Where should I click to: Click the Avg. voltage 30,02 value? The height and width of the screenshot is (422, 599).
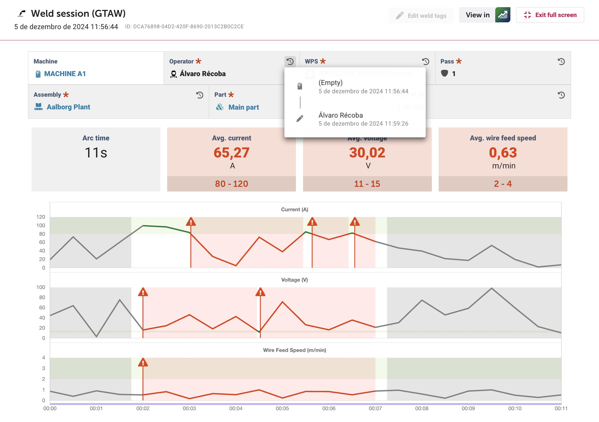(367, 152)
